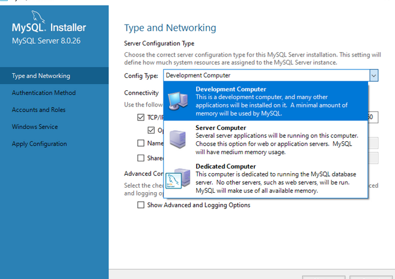Viewport: 395px width, 279px height.
Task: Open Type and Networking sidebar step
Action: coord(54,76)
